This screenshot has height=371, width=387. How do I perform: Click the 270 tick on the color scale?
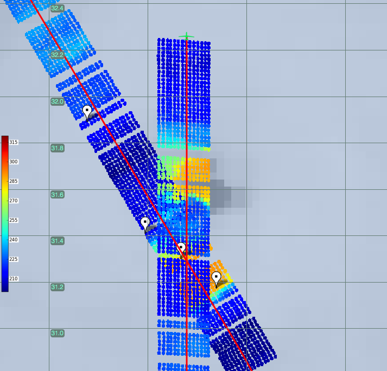pyautogui.click(x=14, y=201)
